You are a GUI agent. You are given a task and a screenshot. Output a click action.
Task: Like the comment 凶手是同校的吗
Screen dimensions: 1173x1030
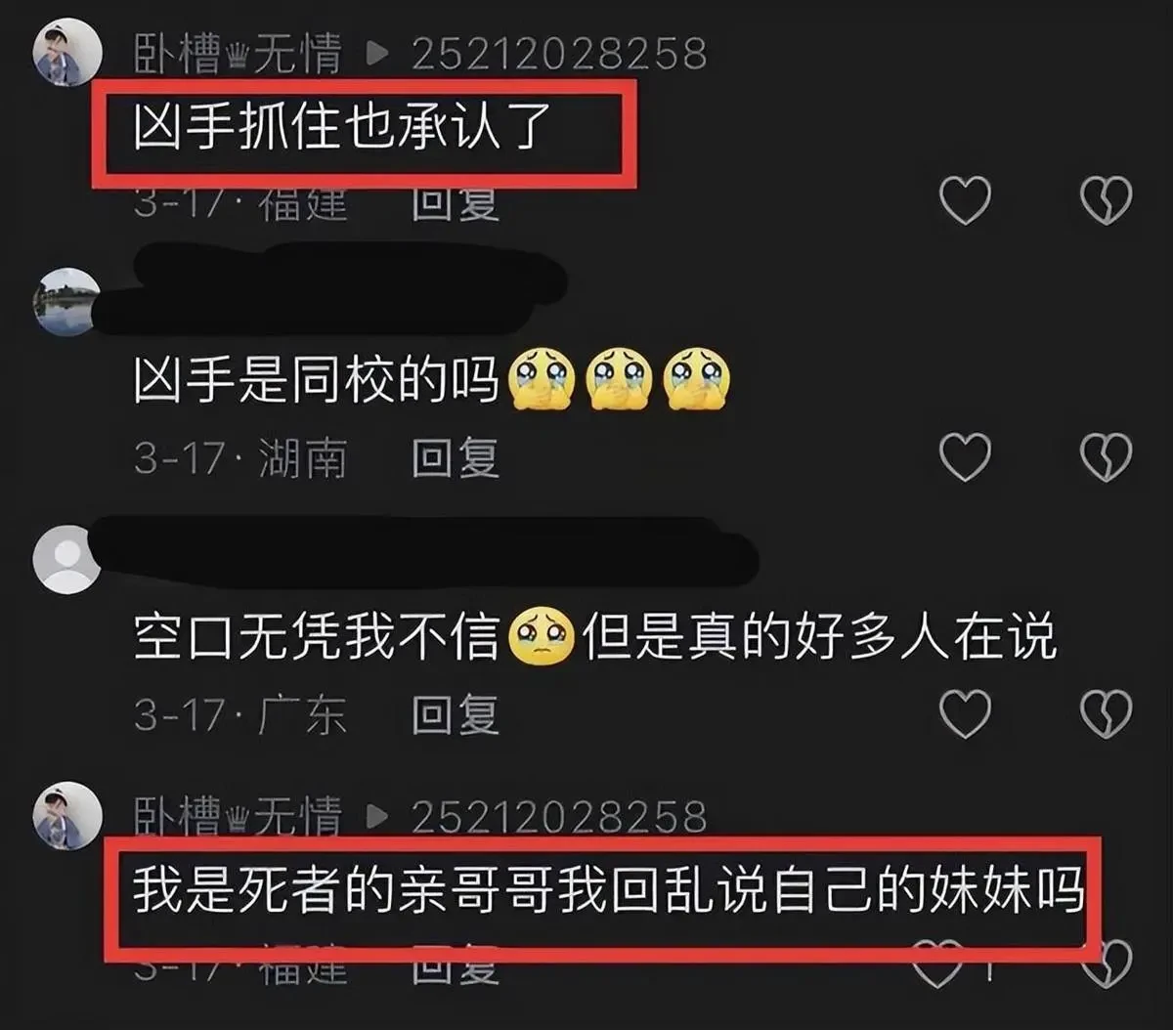pyautogui.click(x=965, y=456)
